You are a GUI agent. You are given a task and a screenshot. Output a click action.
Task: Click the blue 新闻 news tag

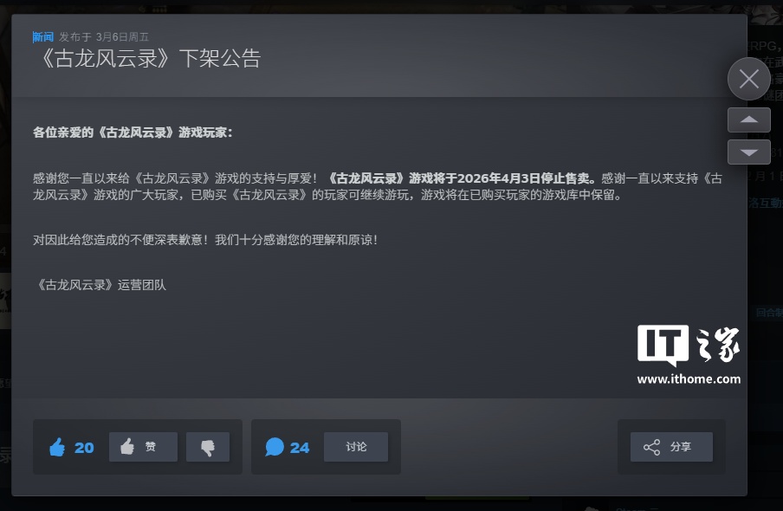[43, 37]
